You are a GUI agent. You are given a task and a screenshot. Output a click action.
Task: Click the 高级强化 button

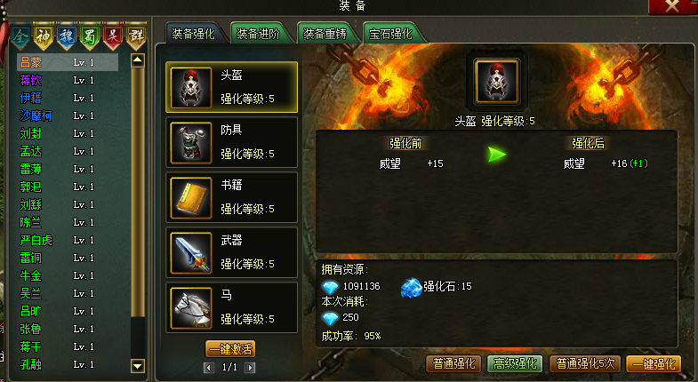[515, 364]
